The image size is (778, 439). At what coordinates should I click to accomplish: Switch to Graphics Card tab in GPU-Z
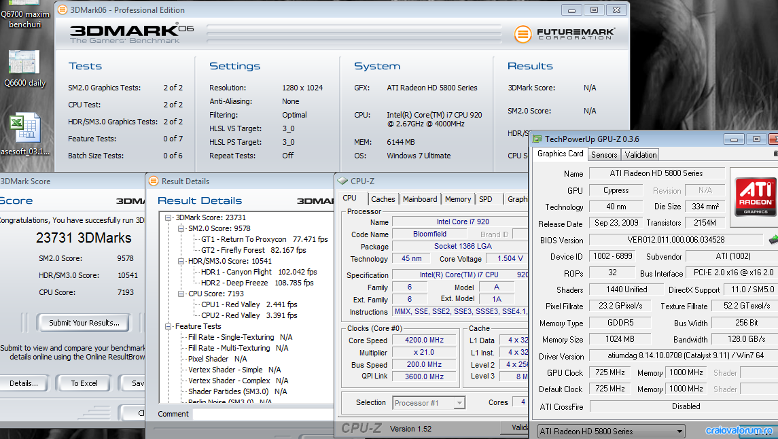point(560,154)
